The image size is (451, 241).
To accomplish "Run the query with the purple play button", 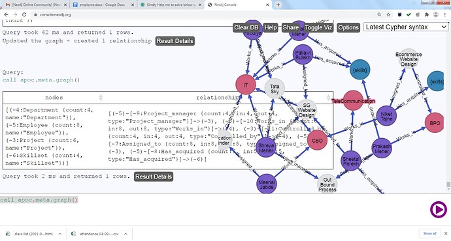I will [x=439, y=210].
